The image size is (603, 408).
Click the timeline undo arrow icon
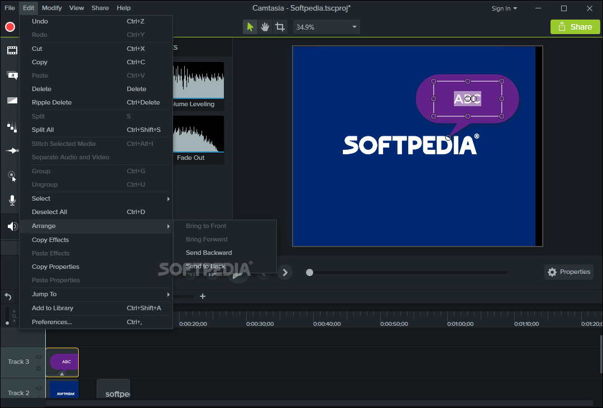[8, 296]
